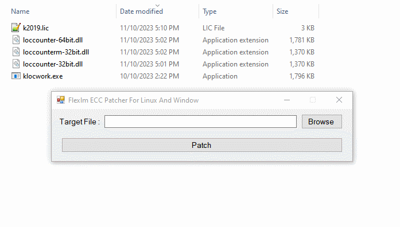The image size is (400, 227).
Task: Click the LIC File type cell
Action: (x=213, y=28)
